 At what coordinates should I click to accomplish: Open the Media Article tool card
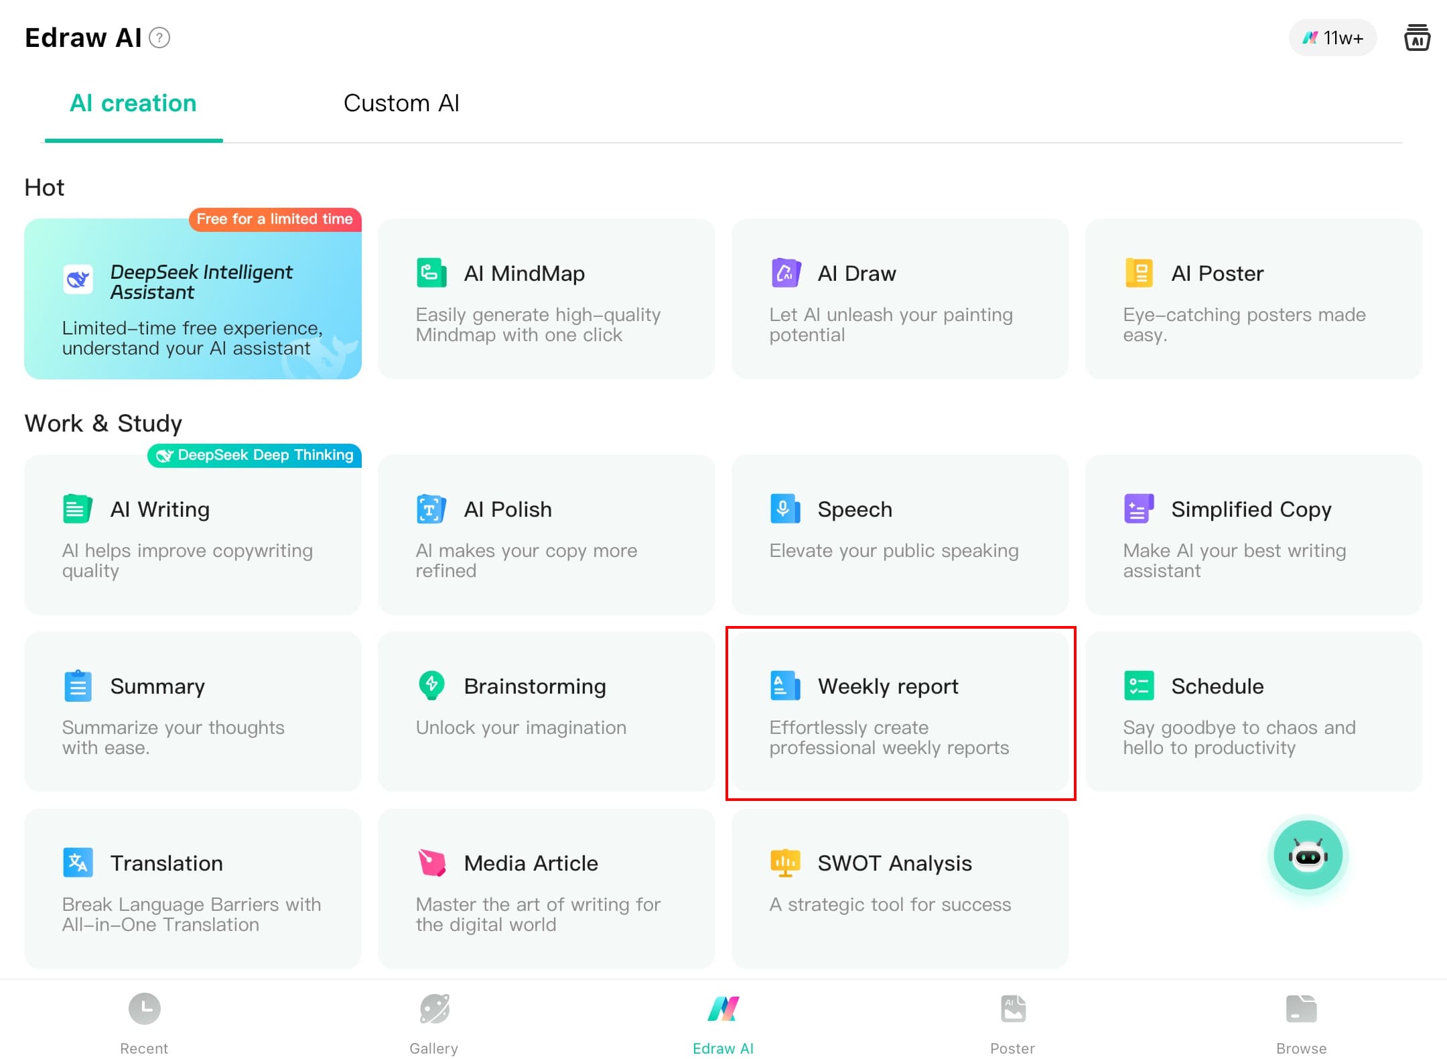546,889
